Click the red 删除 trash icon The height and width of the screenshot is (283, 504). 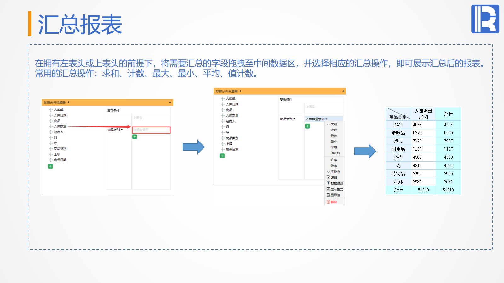click(x=329, y=202)
